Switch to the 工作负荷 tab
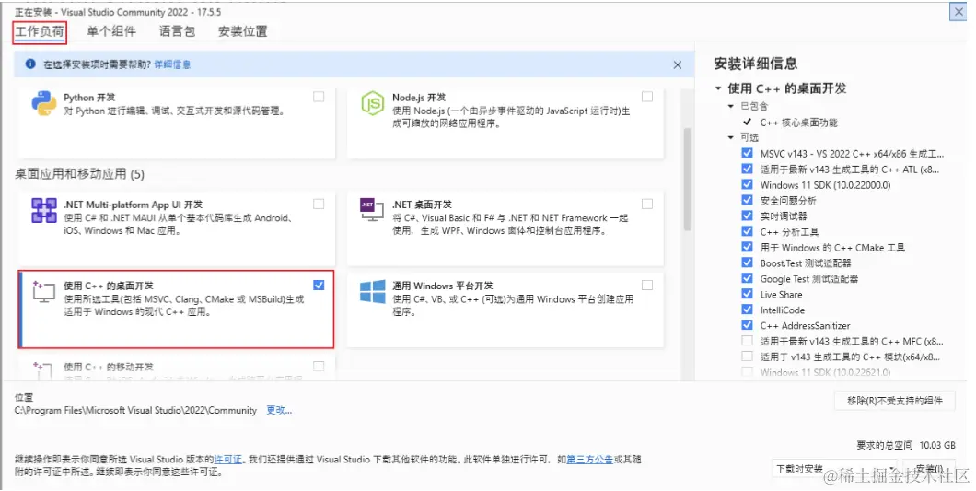The width and height of the screenshot is (976, 491). [x=40, y=31]
